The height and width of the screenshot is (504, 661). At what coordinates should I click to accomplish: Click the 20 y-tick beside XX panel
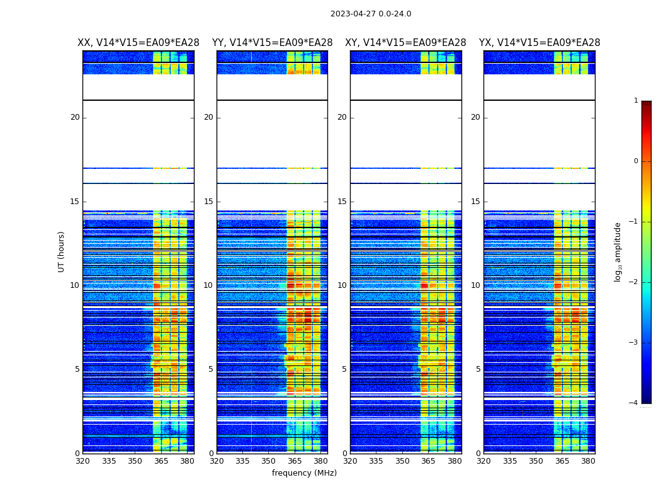pos(75,117)
